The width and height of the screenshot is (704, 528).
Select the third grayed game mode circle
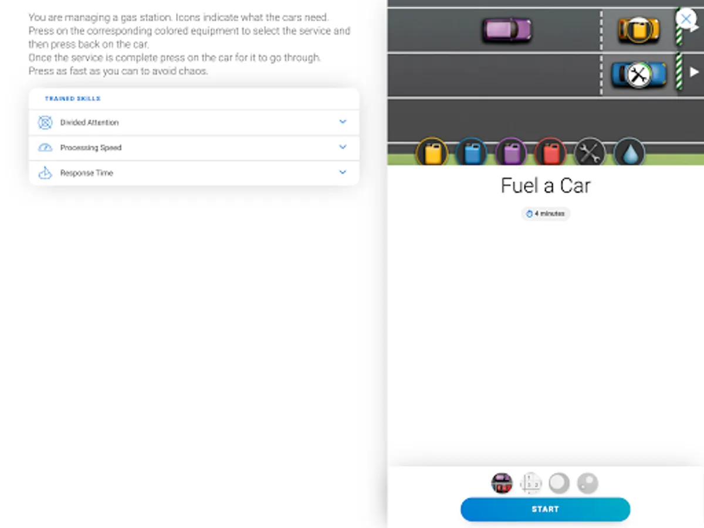pos(559,483)
